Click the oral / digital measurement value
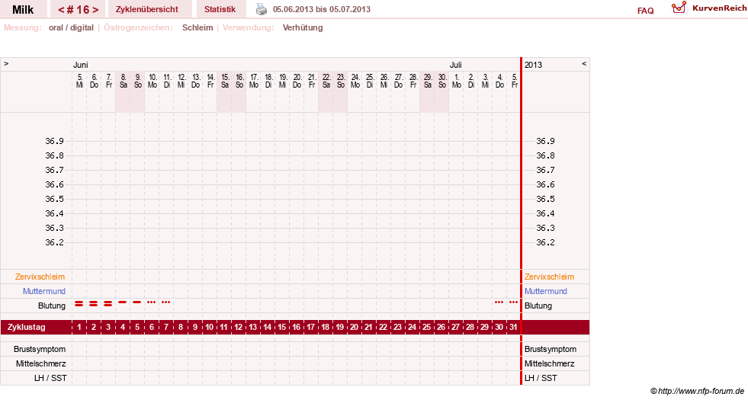This screenshot has width=748, height=400. click(x=71, y=27)
